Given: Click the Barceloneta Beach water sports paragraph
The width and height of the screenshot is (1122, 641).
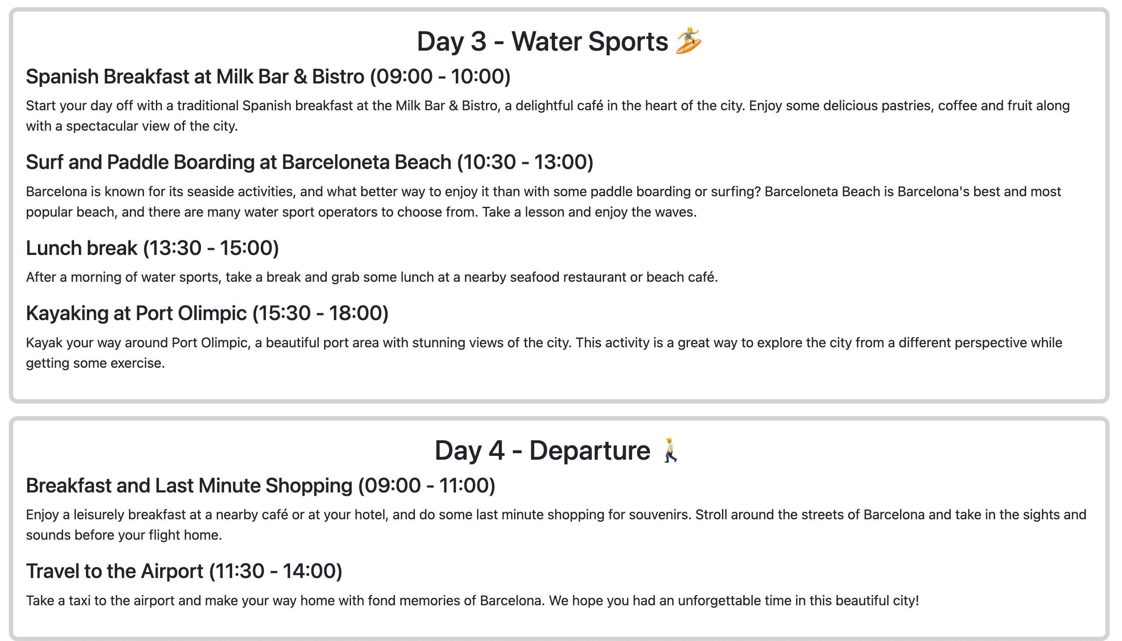Looking at the screenshot, I should pos(543,202).
